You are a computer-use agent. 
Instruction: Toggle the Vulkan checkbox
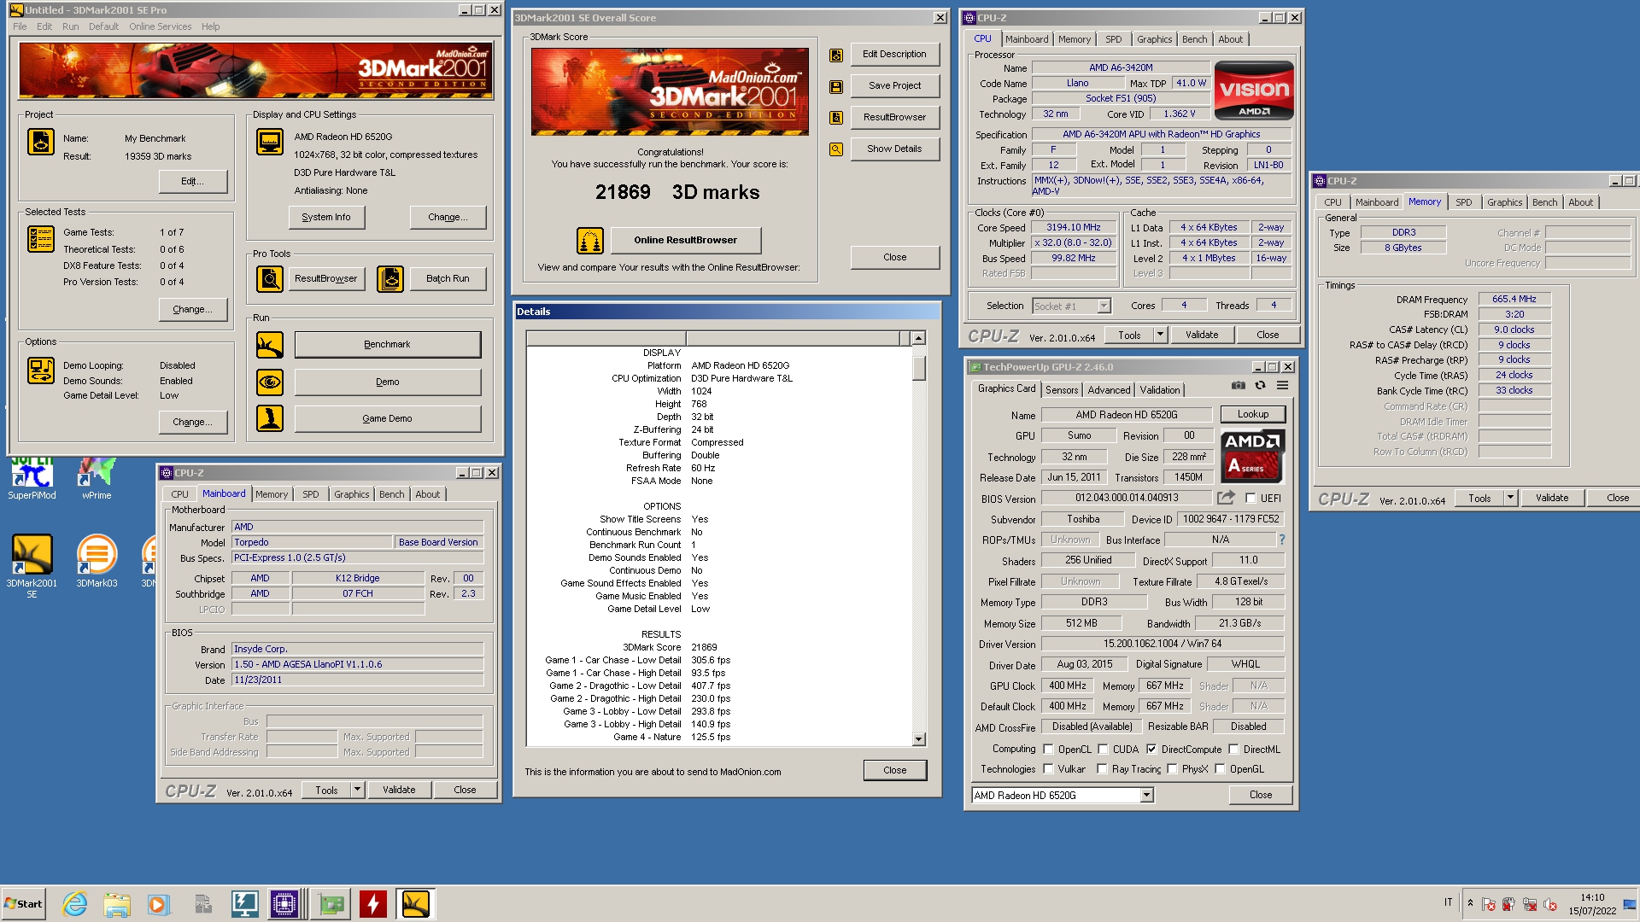[1048, 769]
